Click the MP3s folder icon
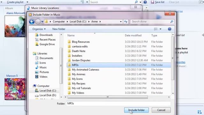 [x=69, y=65]
